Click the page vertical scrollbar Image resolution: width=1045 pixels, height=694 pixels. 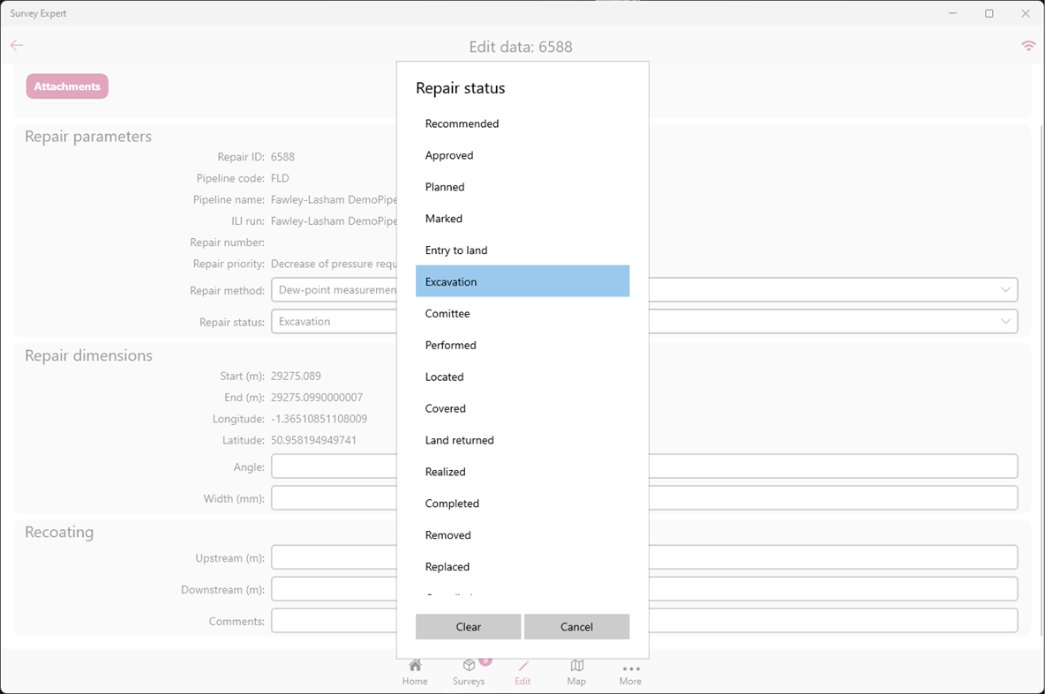1041,380
